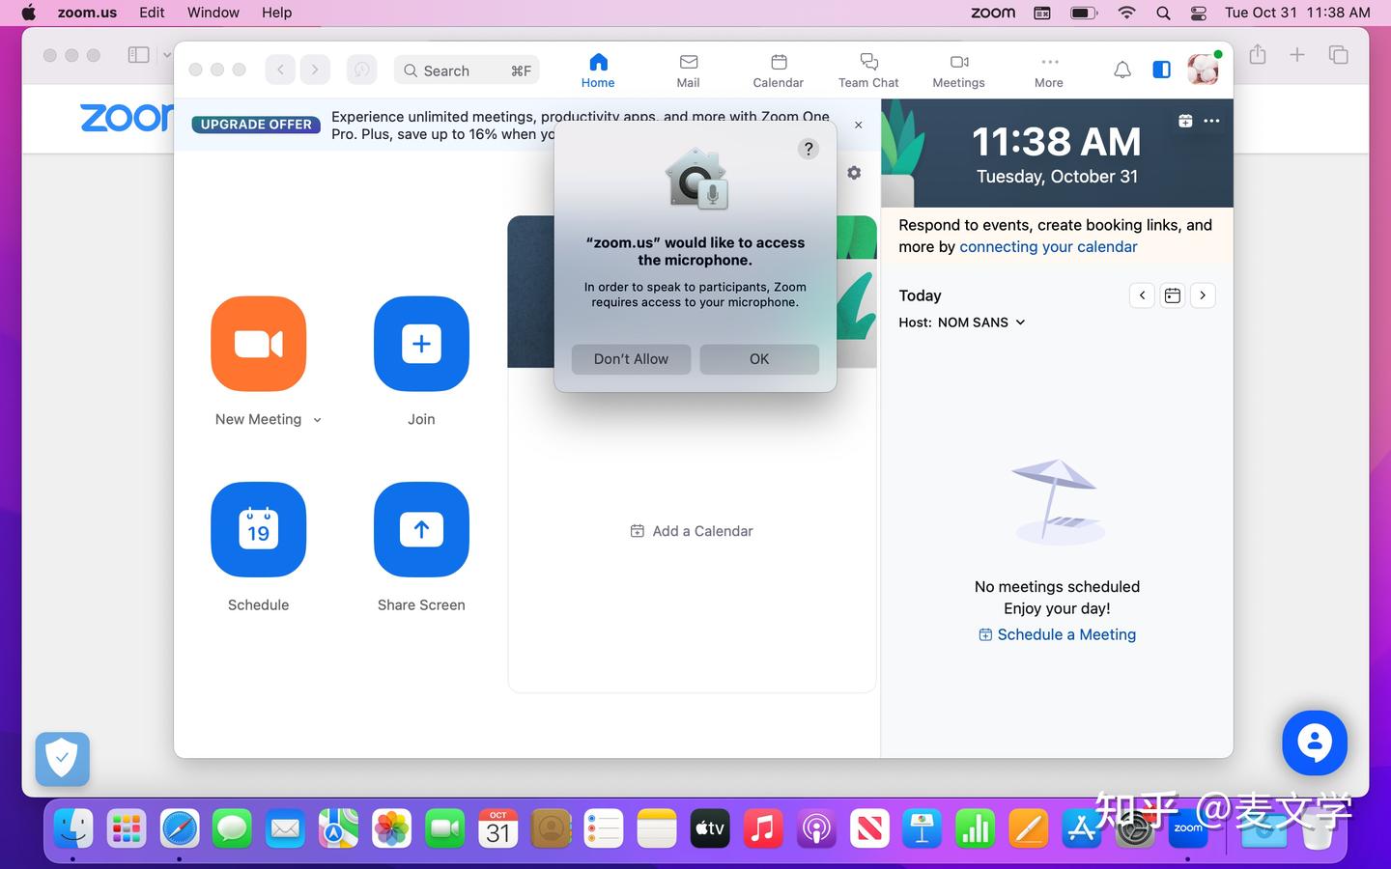Click the Share Screen icon
Screen dimensions: 1391x869
421,529
